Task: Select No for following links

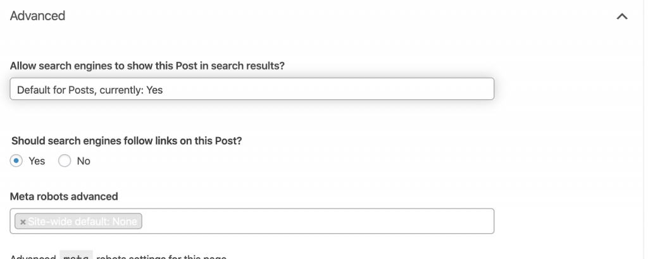Action: coord(64,161)
